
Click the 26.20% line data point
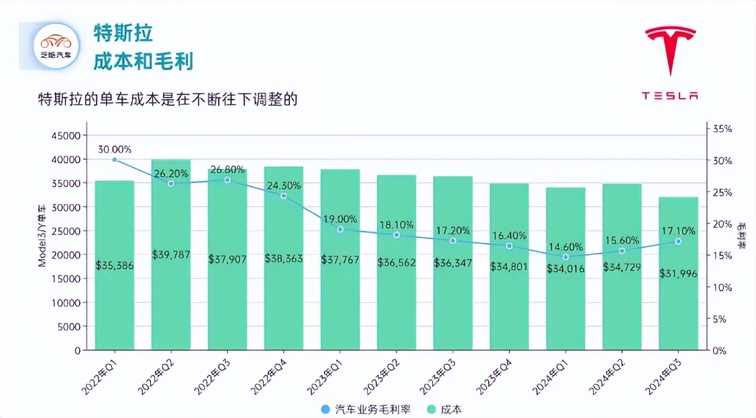[x=171, y=184]
